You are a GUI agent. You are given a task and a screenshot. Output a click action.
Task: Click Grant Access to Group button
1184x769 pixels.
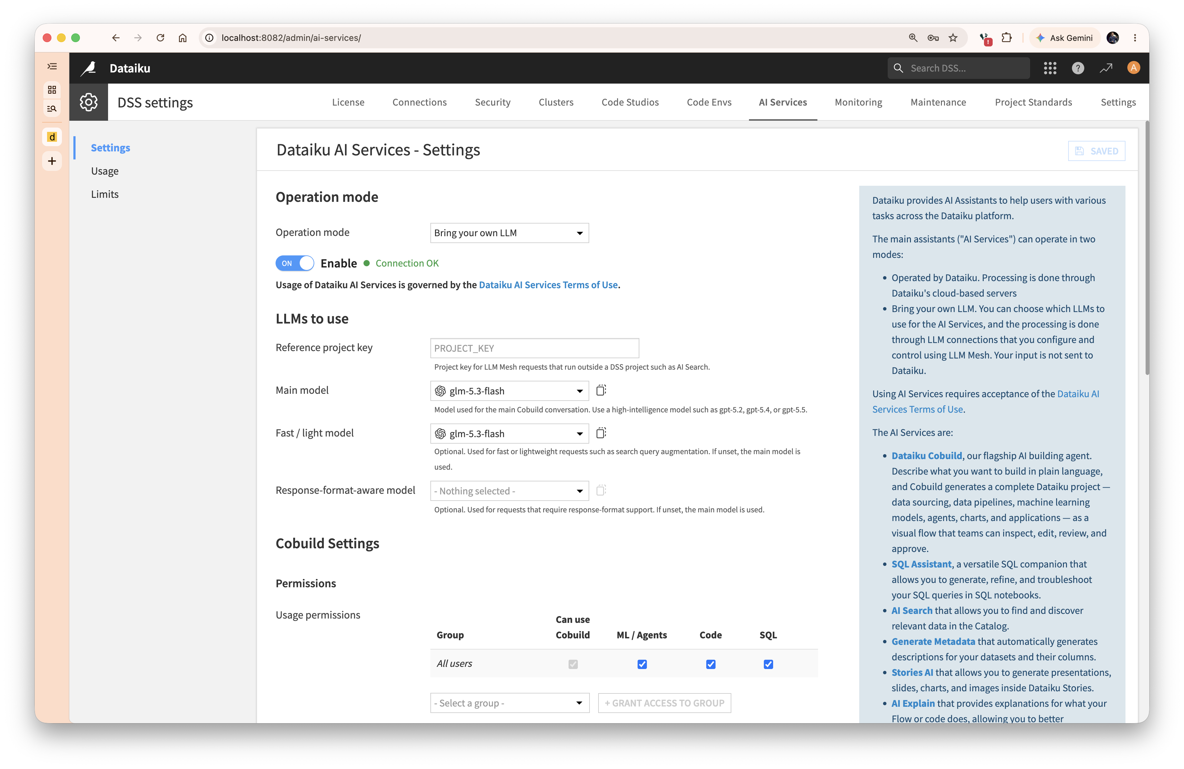click(664, 703)
